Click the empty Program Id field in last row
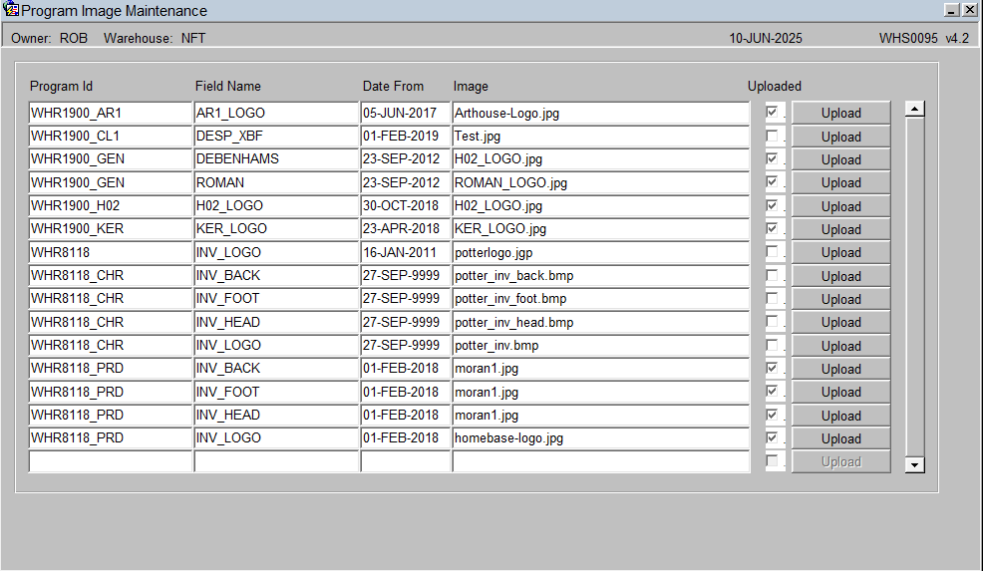Image resolution: width=983 pixels, height=571 pixels. coord(111,461)
